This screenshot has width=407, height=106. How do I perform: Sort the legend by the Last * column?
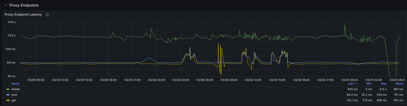click(x=352, y=84)
